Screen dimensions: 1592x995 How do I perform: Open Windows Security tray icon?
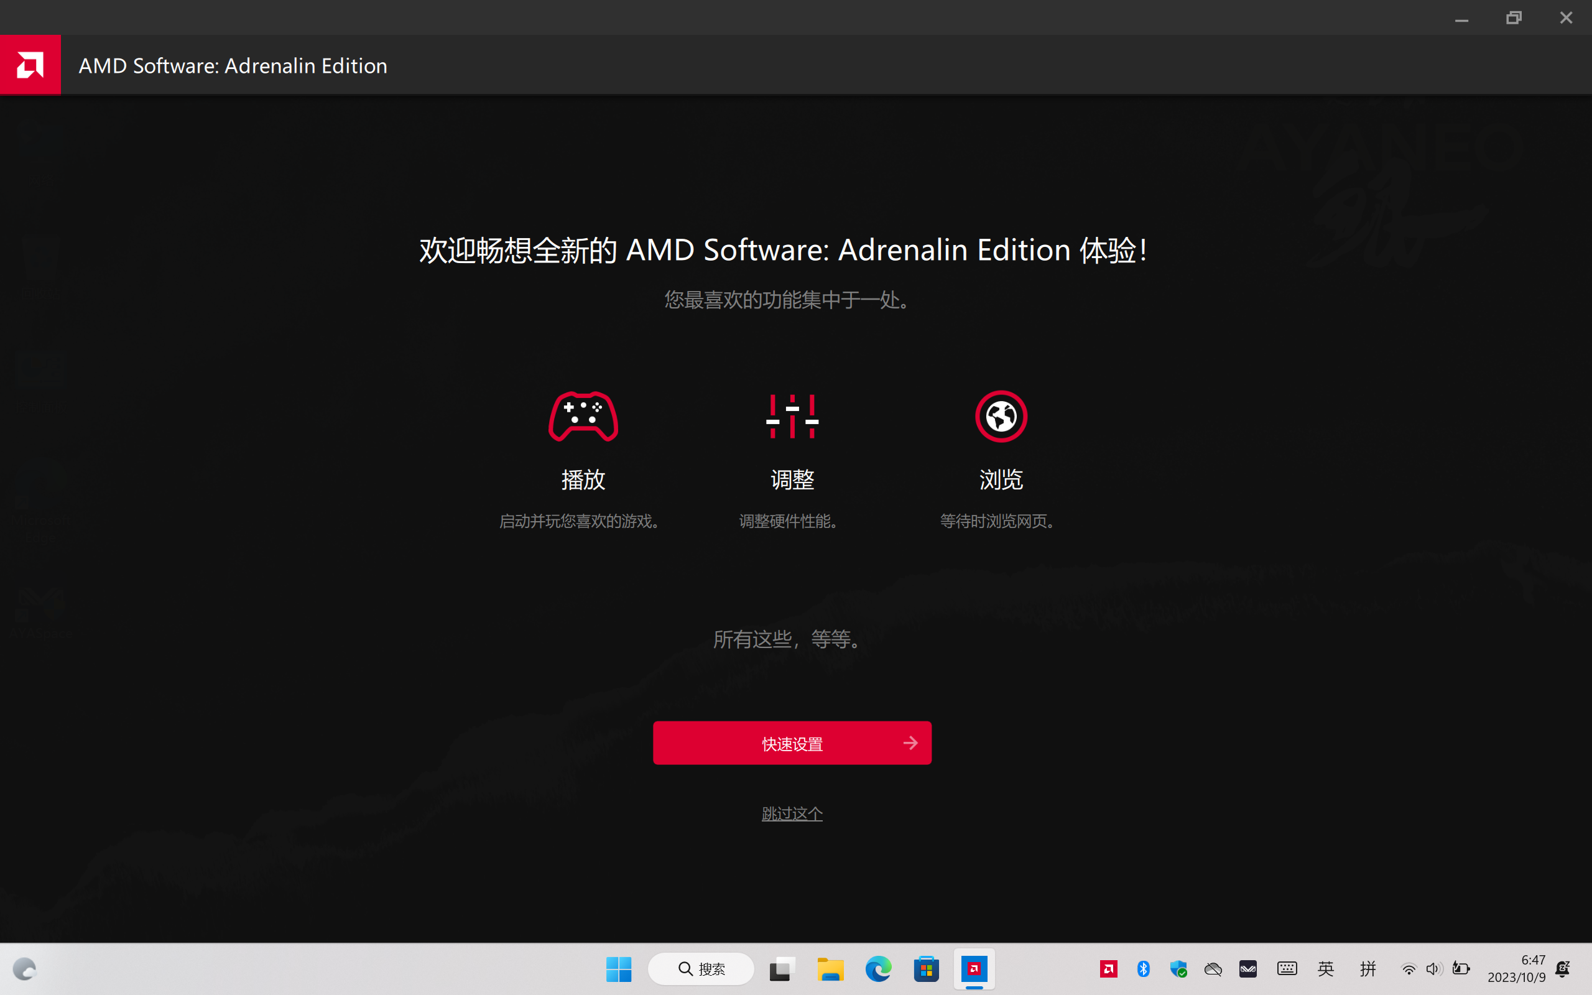pos(1178,970)
